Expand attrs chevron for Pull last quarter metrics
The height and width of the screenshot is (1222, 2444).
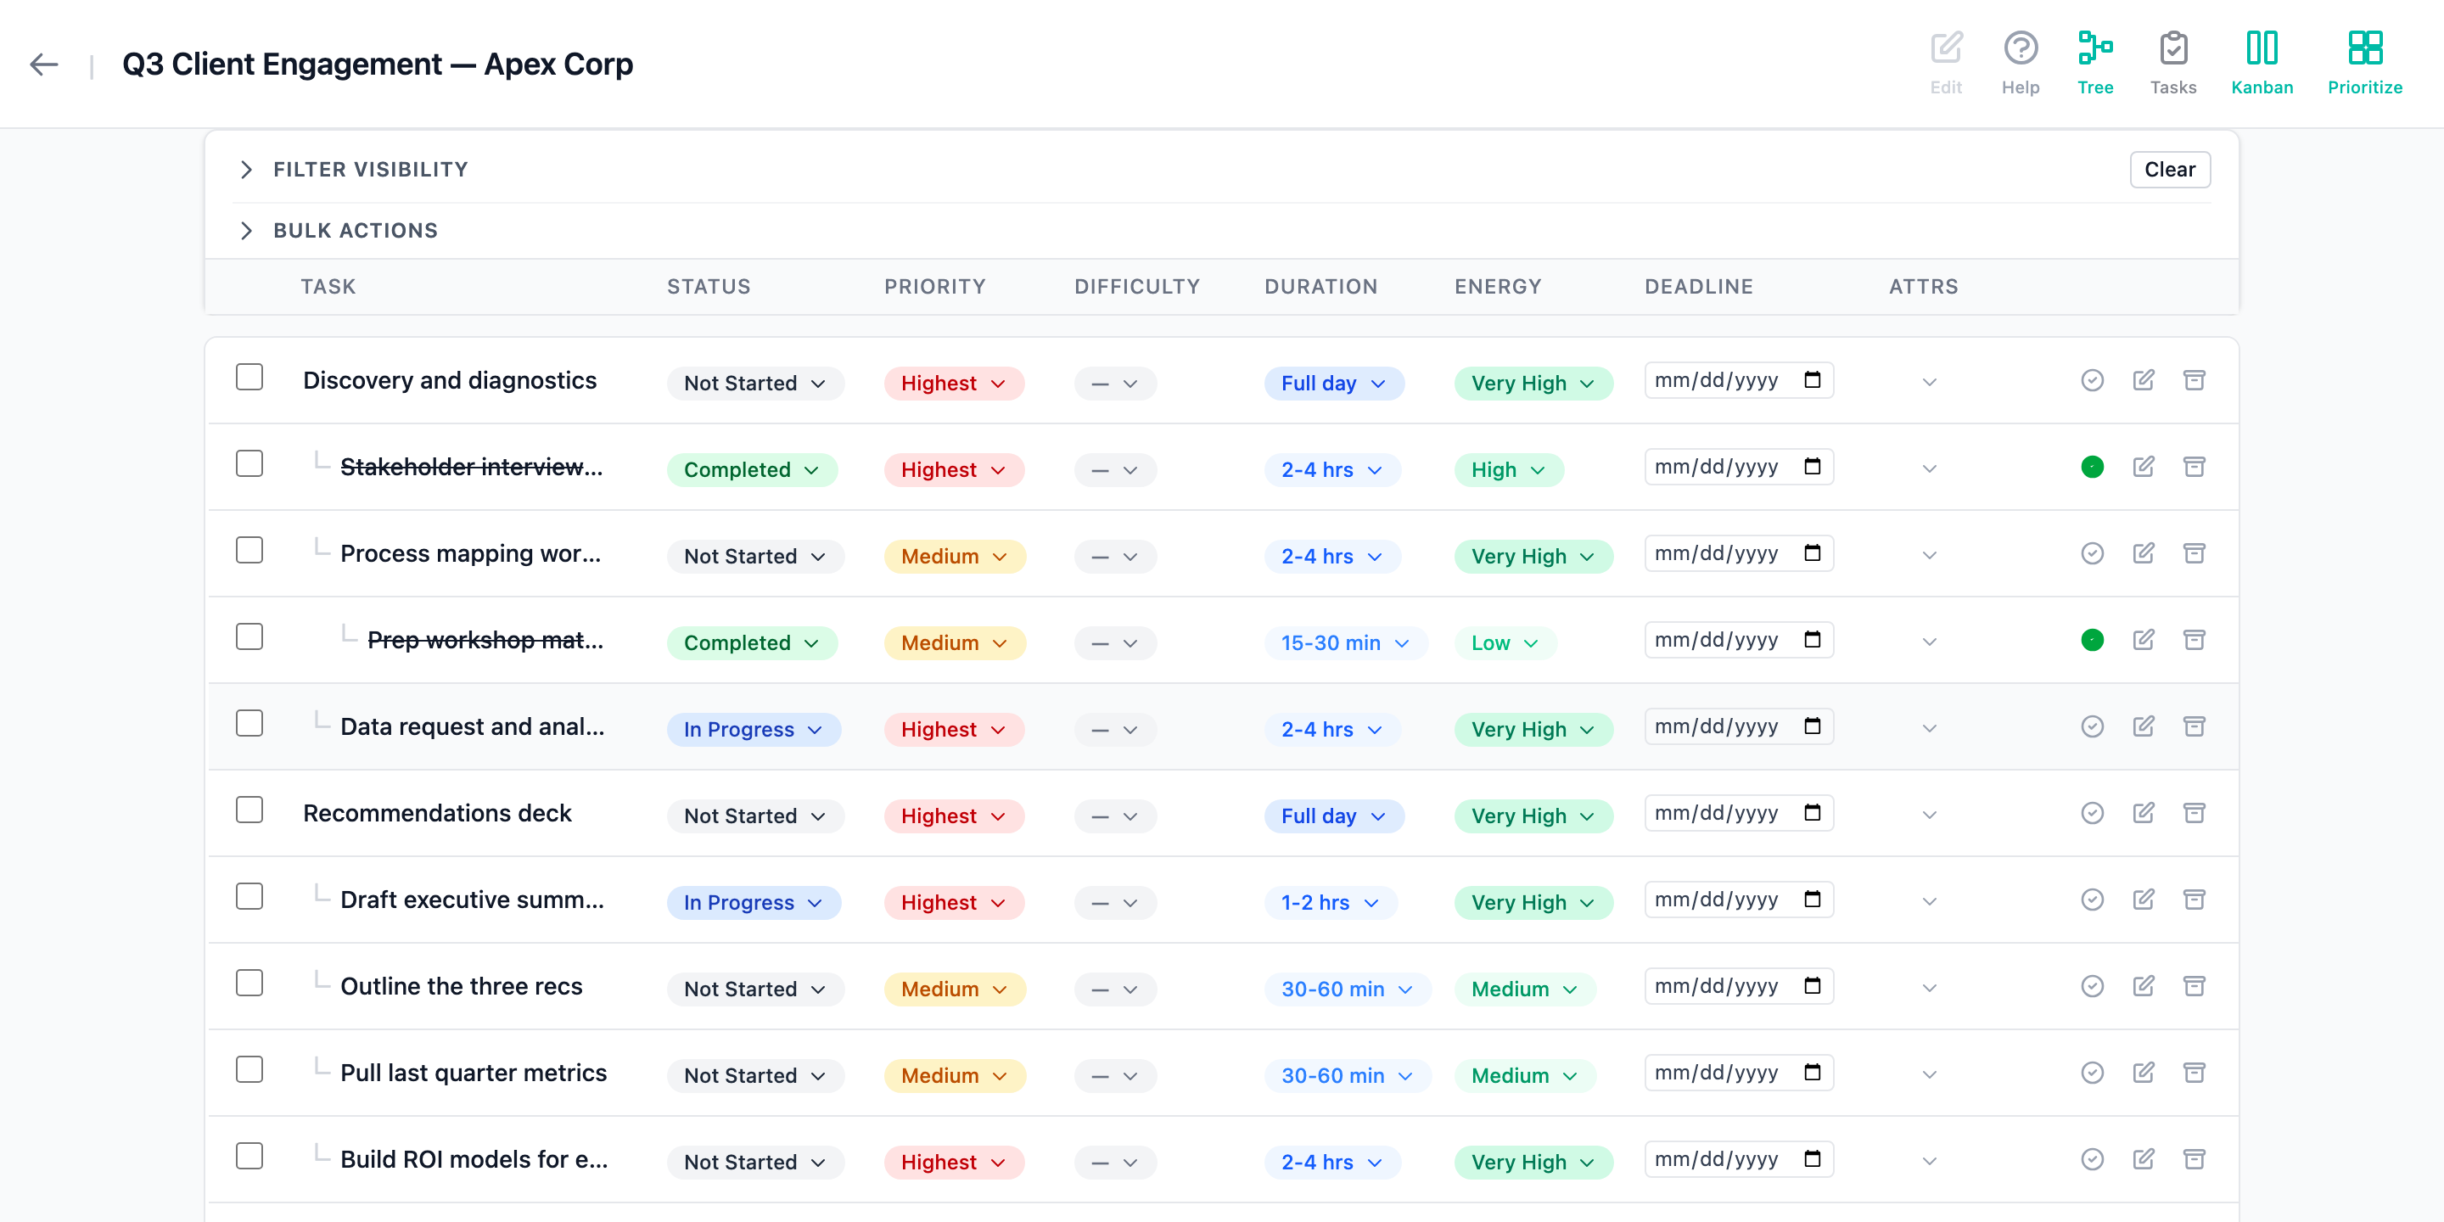pyautogui.click(x=1929, y=1075)
